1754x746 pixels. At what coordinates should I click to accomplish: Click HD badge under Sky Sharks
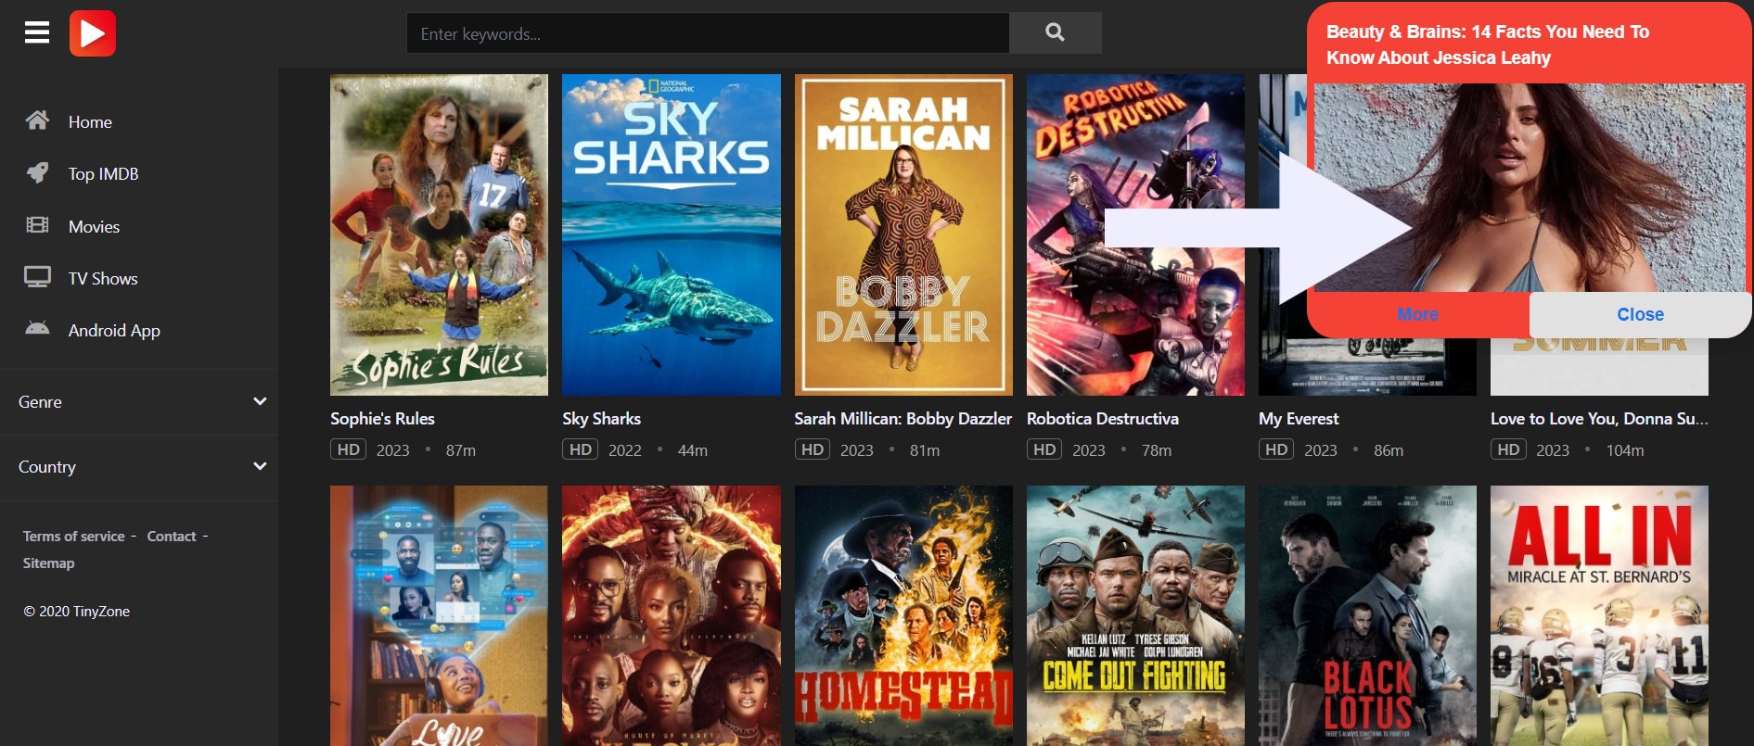pos(580,449)
